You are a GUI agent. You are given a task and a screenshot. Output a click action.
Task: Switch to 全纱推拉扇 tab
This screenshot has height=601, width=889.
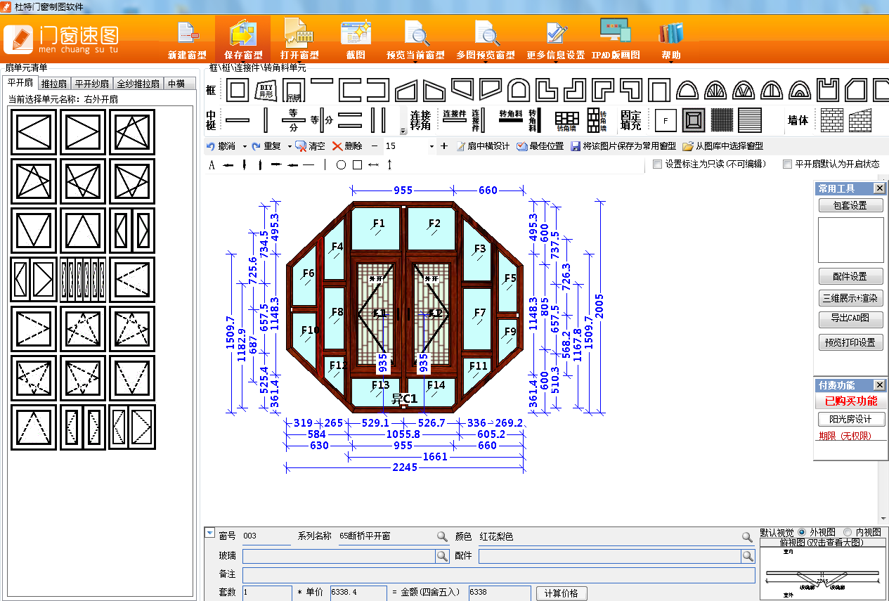(138, 84)
